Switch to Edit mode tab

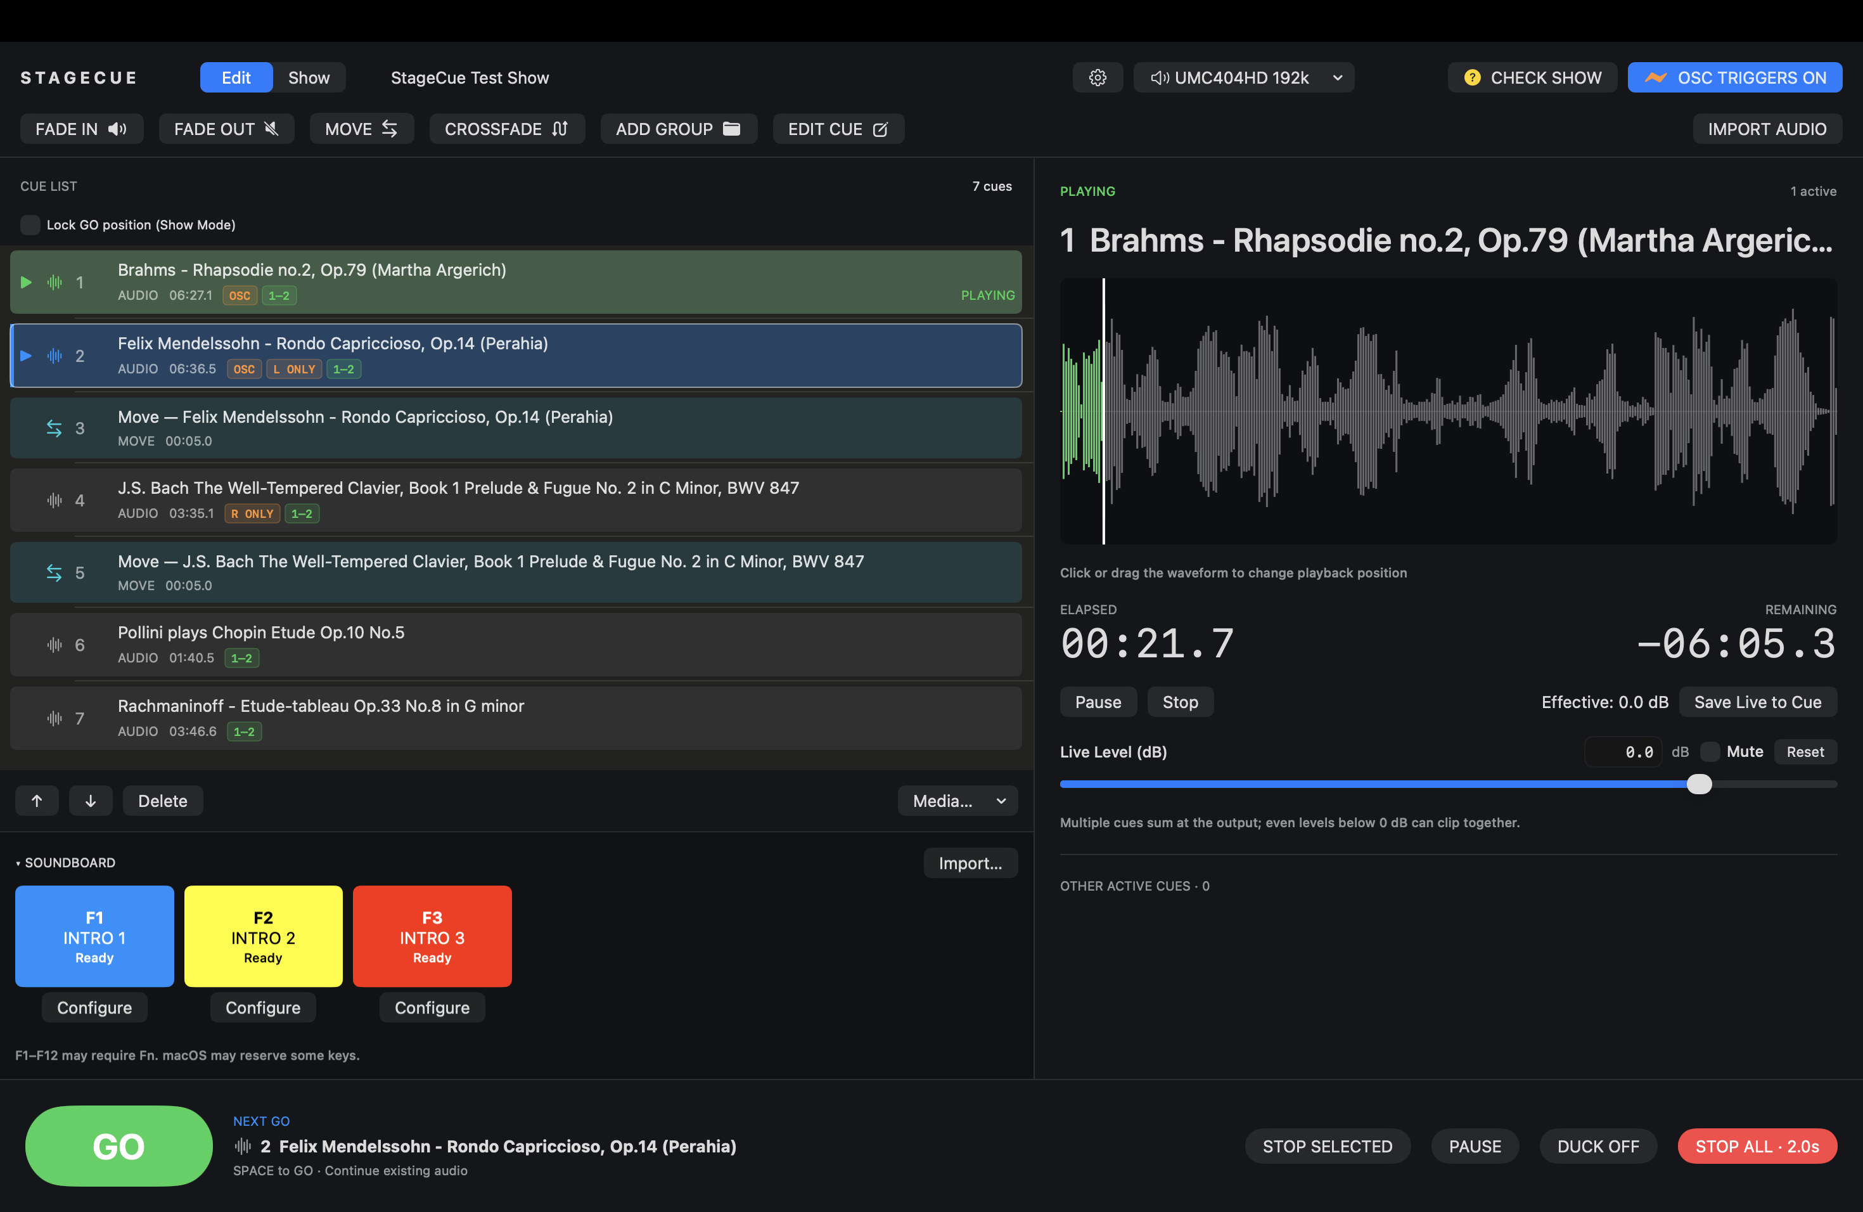pyautogui.click(x=236, y=77)
